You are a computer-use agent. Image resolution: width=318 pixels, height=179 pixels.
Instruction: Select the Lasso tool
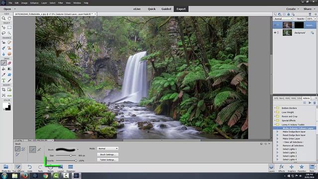[x=3, y=33]
